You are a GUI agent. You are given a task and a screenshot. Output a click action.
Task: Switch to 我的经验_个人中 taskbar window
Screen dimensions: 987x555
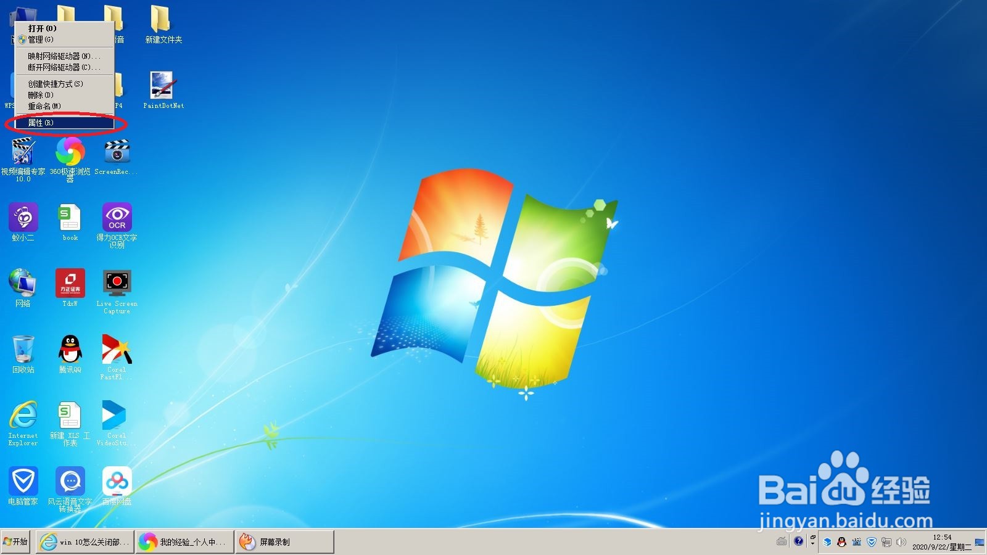click(184, 542)
